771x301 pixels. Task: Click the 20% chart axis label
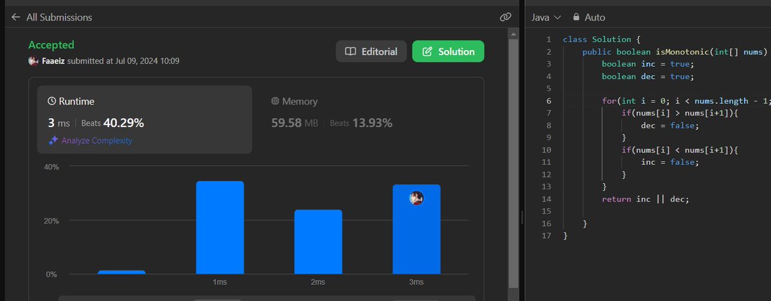tap(51, 221)
